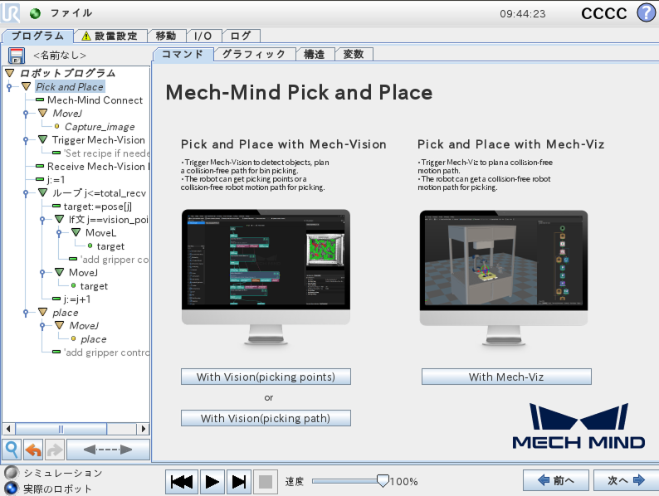Screen dimensions: 659x496
Task: Select 実際のロボット mode radio button
Action: pos(12,489)
